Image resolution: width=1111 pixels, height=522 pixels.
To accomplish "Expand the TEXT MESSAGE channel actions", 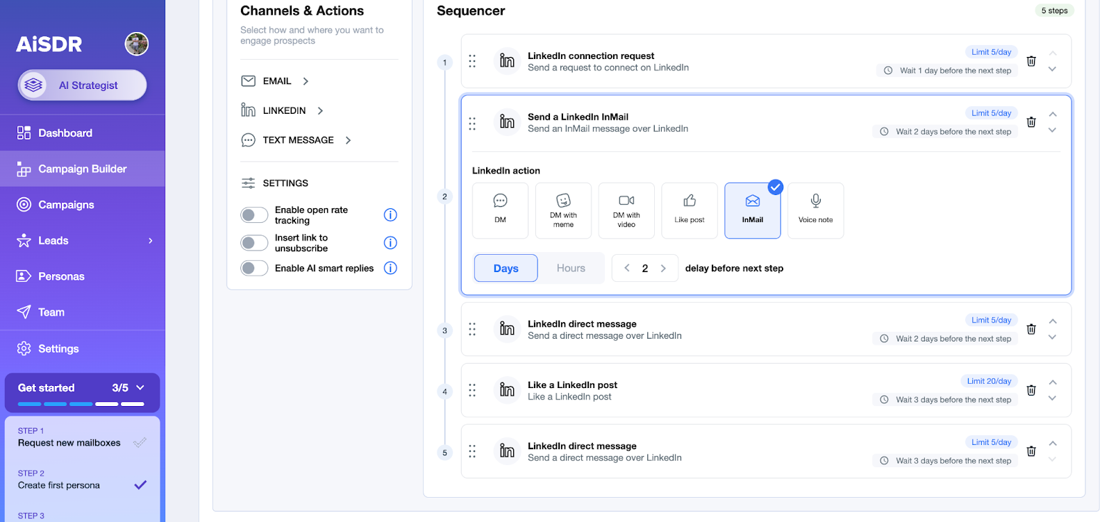I will 348,140.
